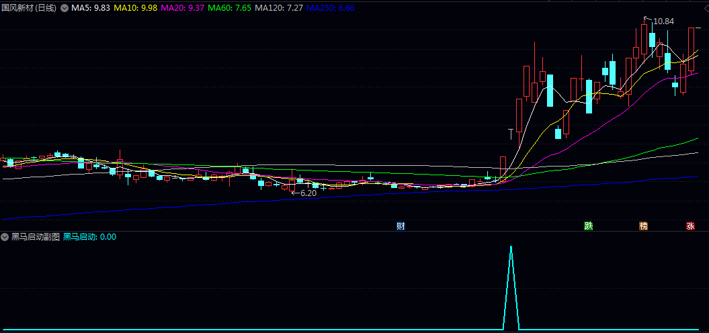709x333 pixels.
Task: Click the 黑马启动副图 indicator name
Action: (36, 237)
